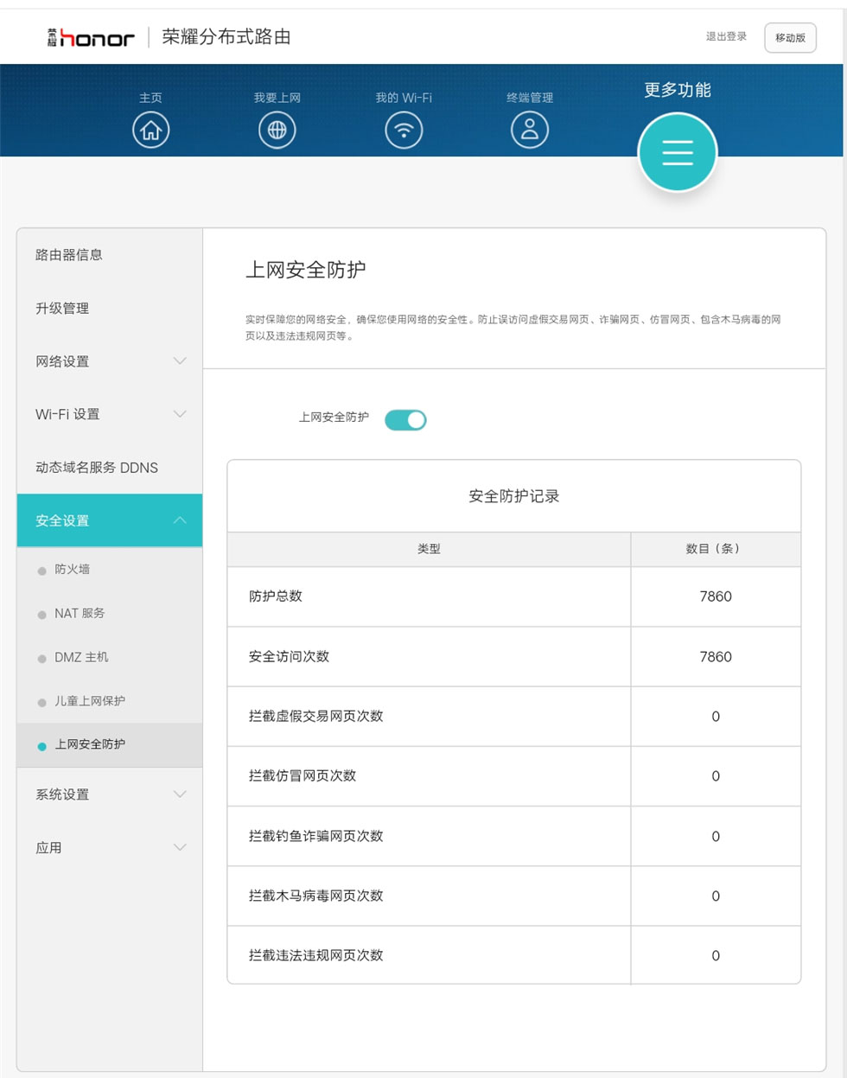The height and width of the screenshot is (1078, 847).
Task: Open 动态域名服务 DDNS page
Action: pyautogui.click(x=97, y=468)
